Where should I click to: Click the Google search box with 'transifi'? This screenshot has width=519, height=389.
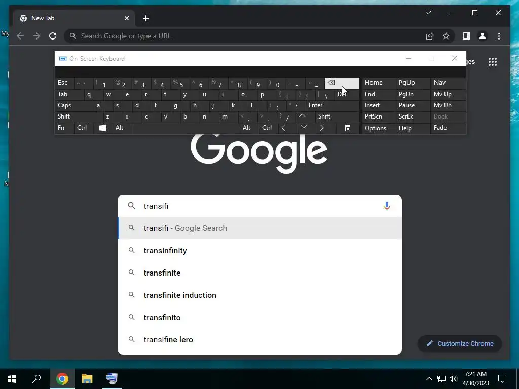point(260,206)
